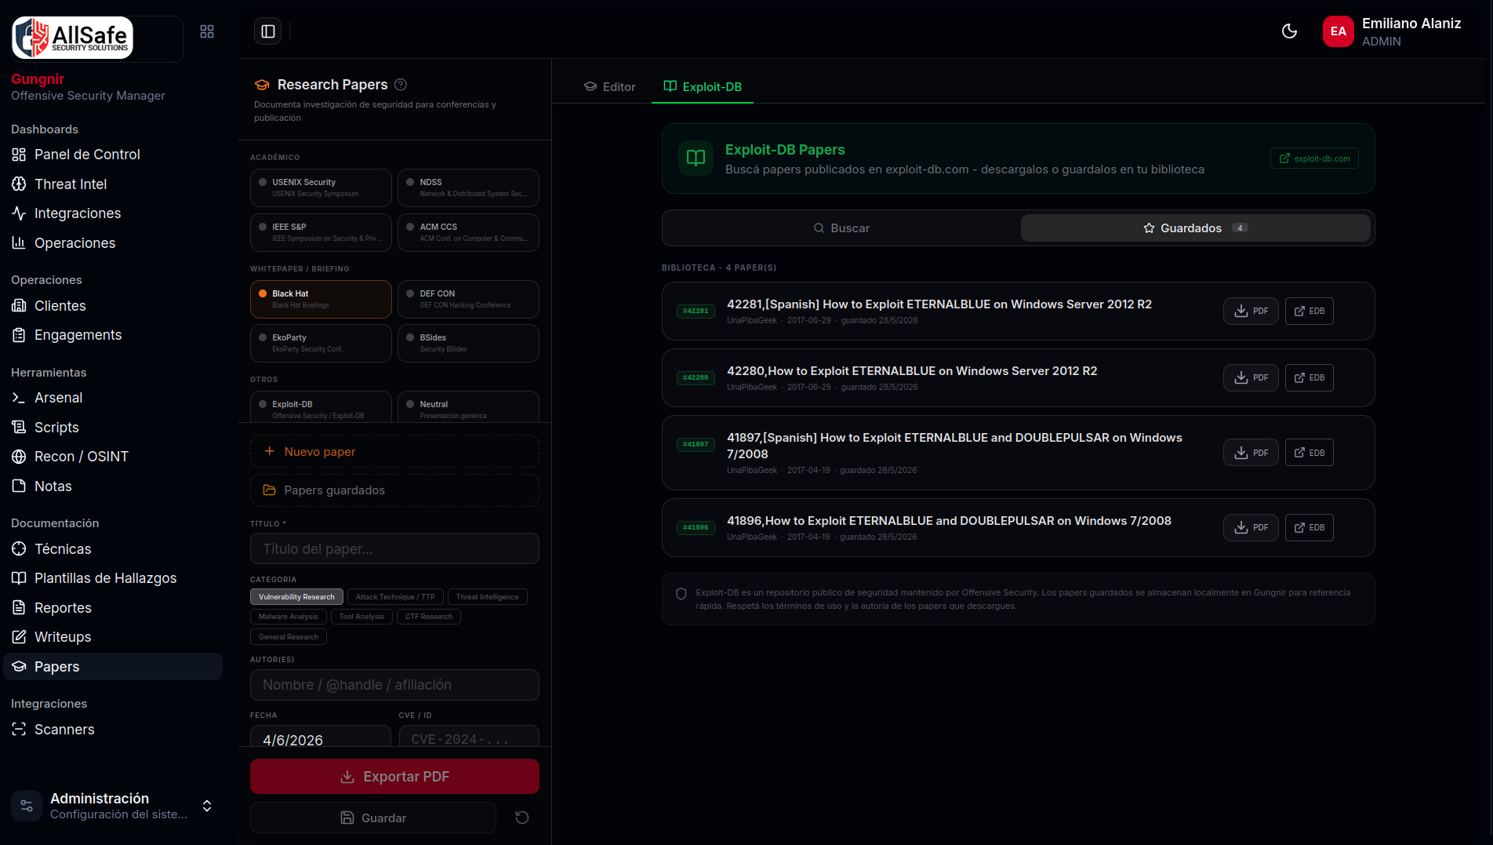This screenshot has height=845, width=1493.
Task: Select Black Hat template
Action: point(321,300)
